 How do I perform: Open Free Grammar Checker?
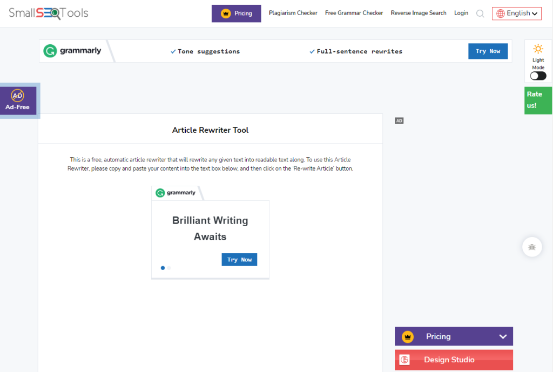pyautogui.click(x=354, y=13)
